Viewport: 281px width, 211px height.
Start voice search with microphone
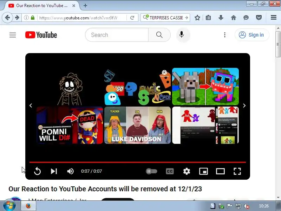[182, 34]
